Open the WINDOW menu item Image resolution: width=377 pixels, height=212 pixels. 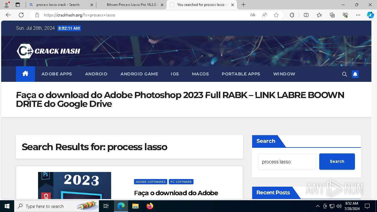(284, 74)
